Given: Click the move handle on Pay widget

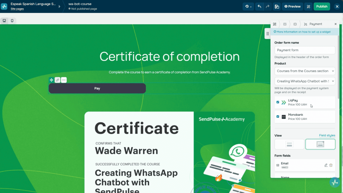Looking at the screenshot, I should [x=51, y=80].
